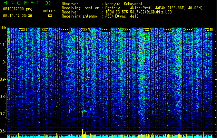Click the 2337 time marker
217x138 pixels.
[147, 30]
